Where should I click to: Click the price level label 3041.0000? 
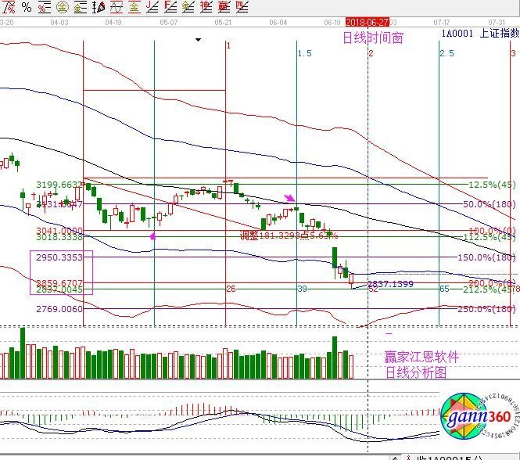click(x=59, y=231)
